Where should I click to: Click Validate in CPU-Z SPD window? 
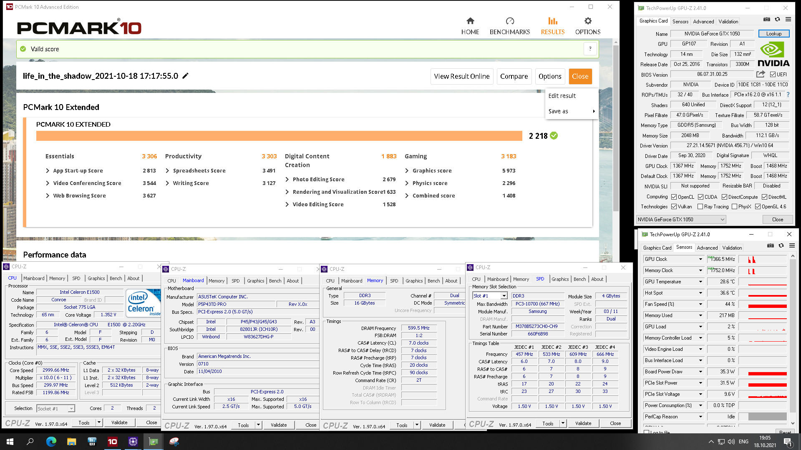pos(583,423)
